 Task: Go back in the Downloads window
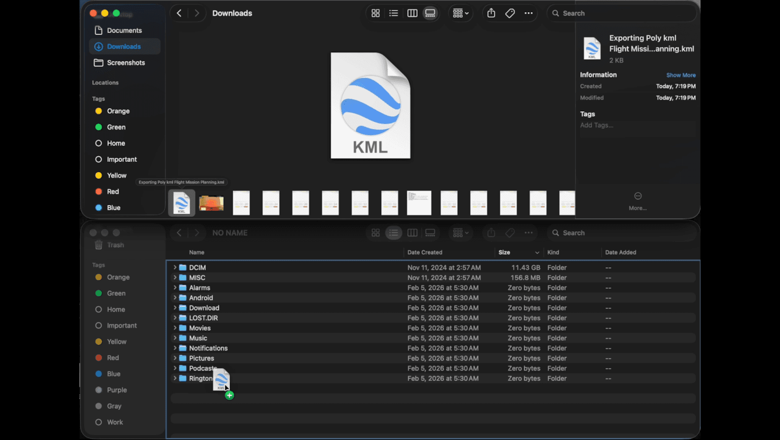(179, 14)
